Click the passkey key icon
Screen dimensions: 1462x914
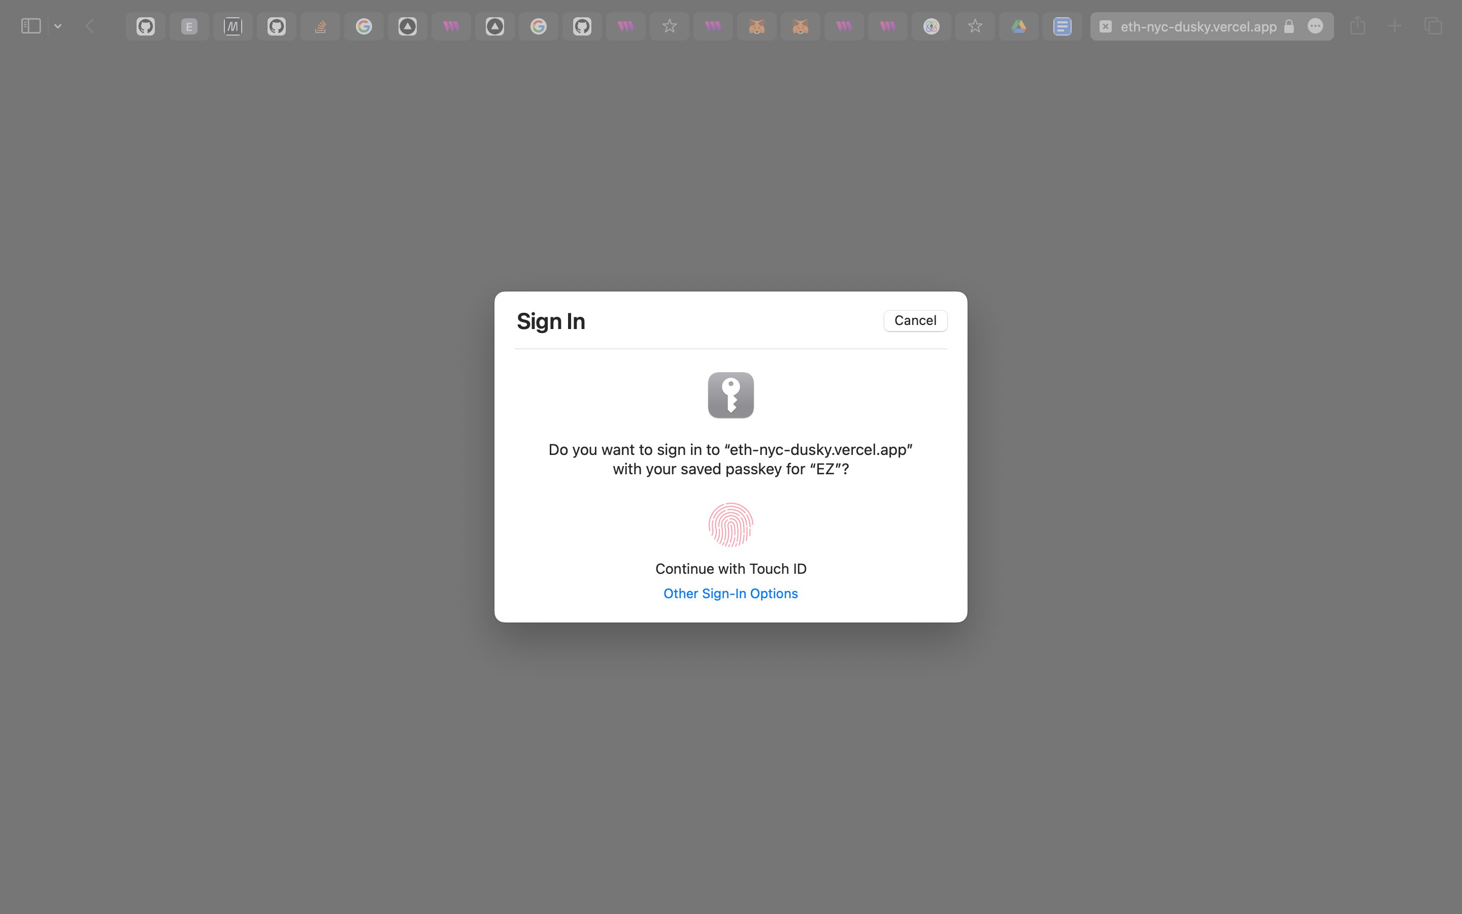click(x=730, y=395)
